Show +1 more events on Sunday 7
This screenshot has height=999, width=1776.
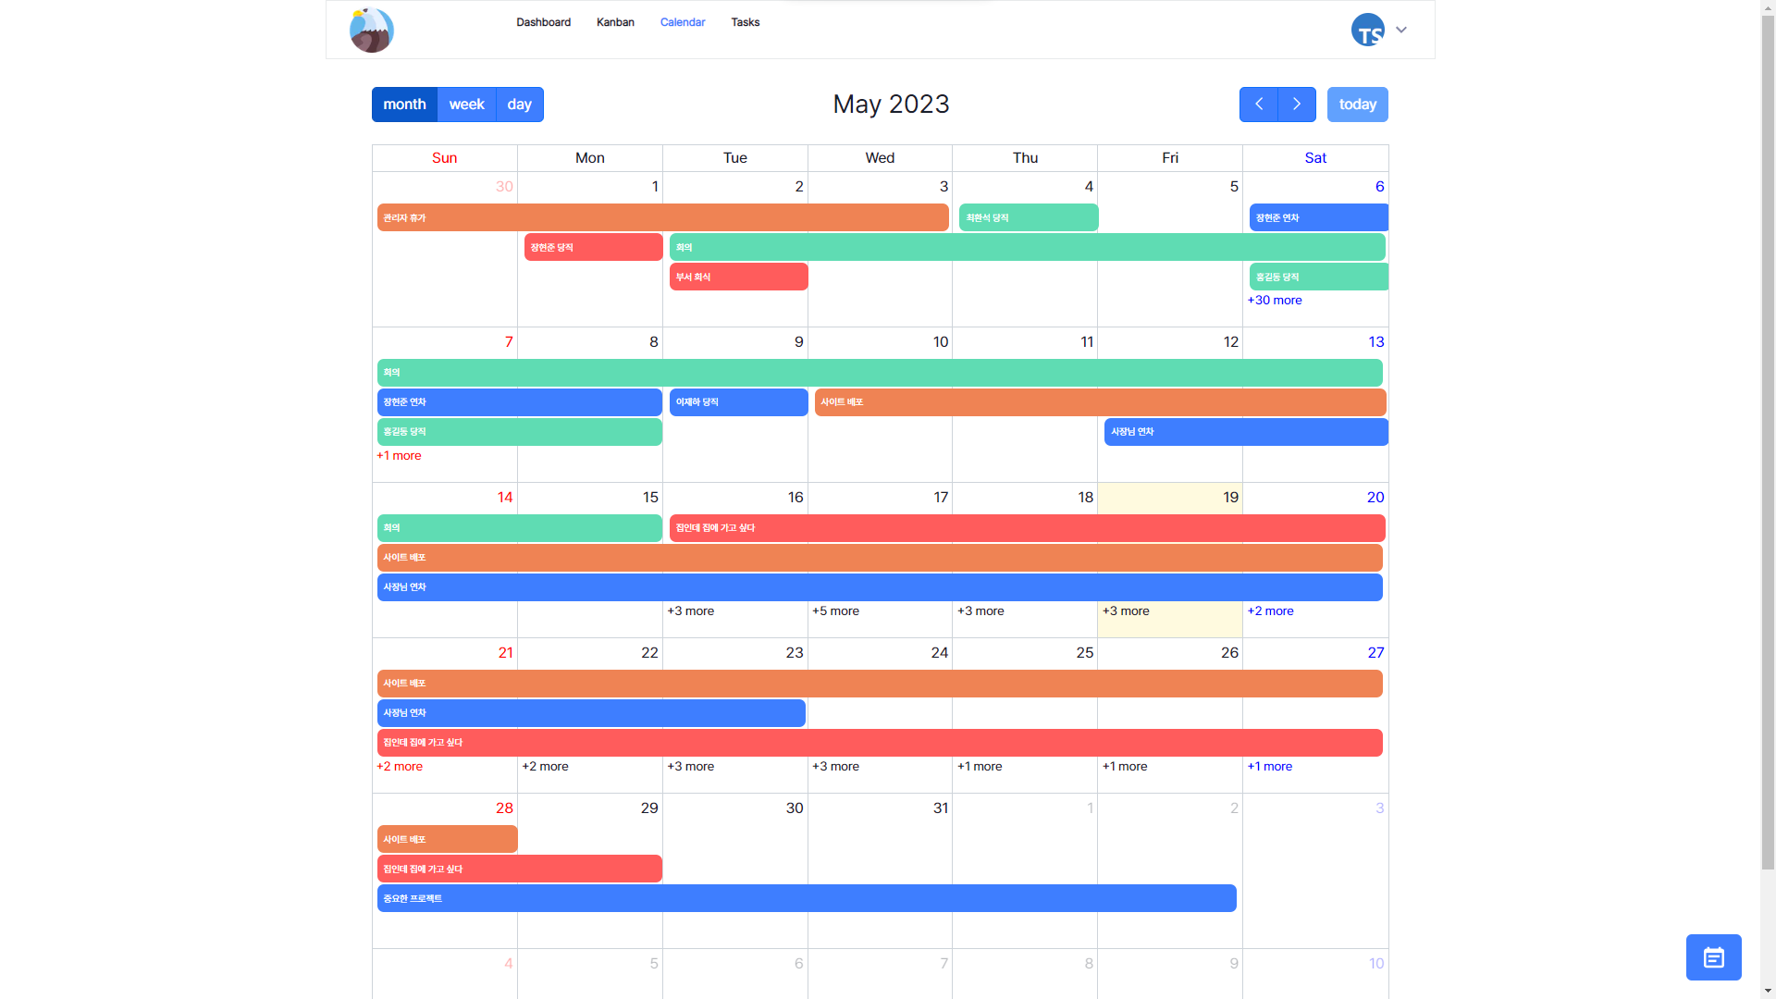399,456
